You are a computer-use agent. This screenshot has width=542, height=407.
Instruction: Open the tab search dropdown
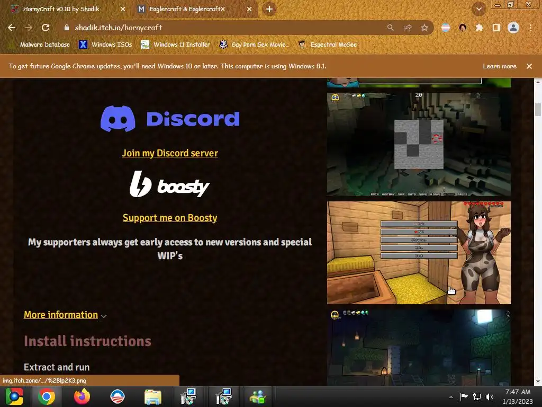tap(478, 9)
